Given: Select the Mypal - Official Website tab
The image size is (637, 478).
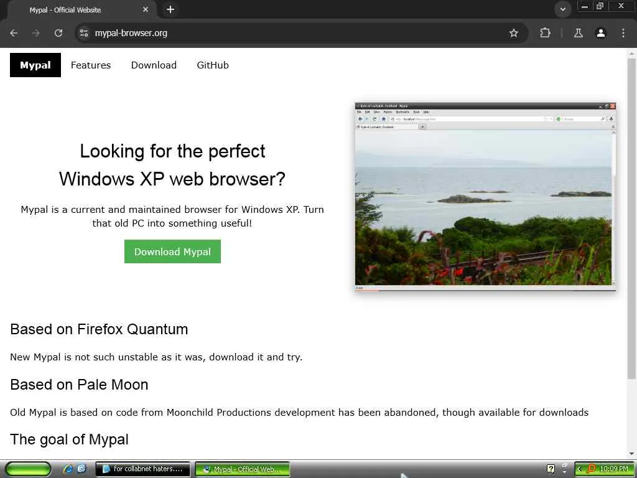Looking at the screenshot, I should click(x=81, y=10).
